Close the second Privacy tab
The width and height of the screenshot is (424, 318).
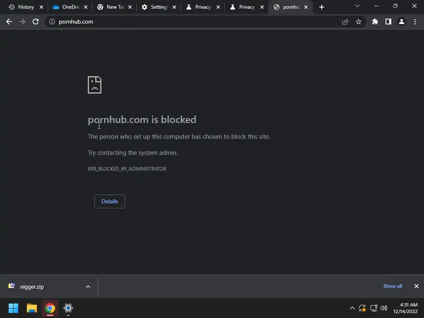262,7
